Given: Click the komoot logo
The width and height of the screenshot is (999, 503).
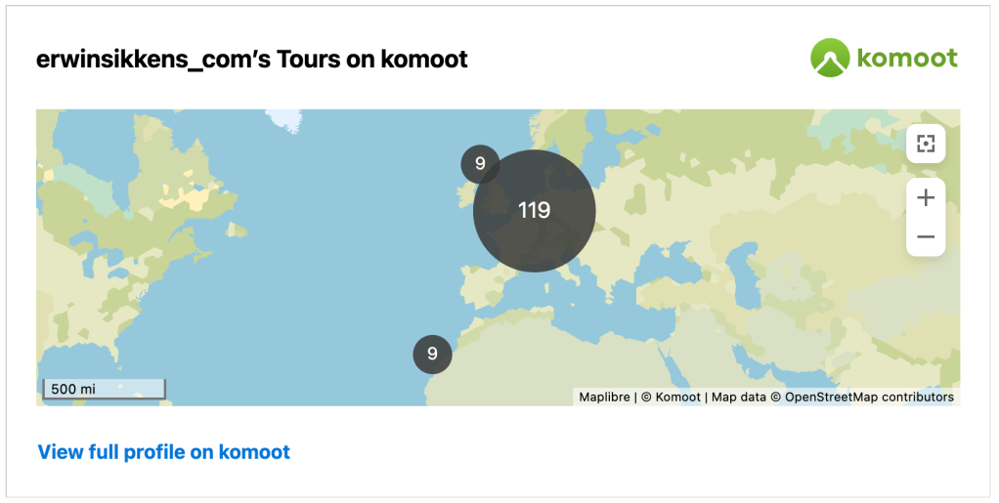Looking at the screenshot, I should (x=884, y=58).
